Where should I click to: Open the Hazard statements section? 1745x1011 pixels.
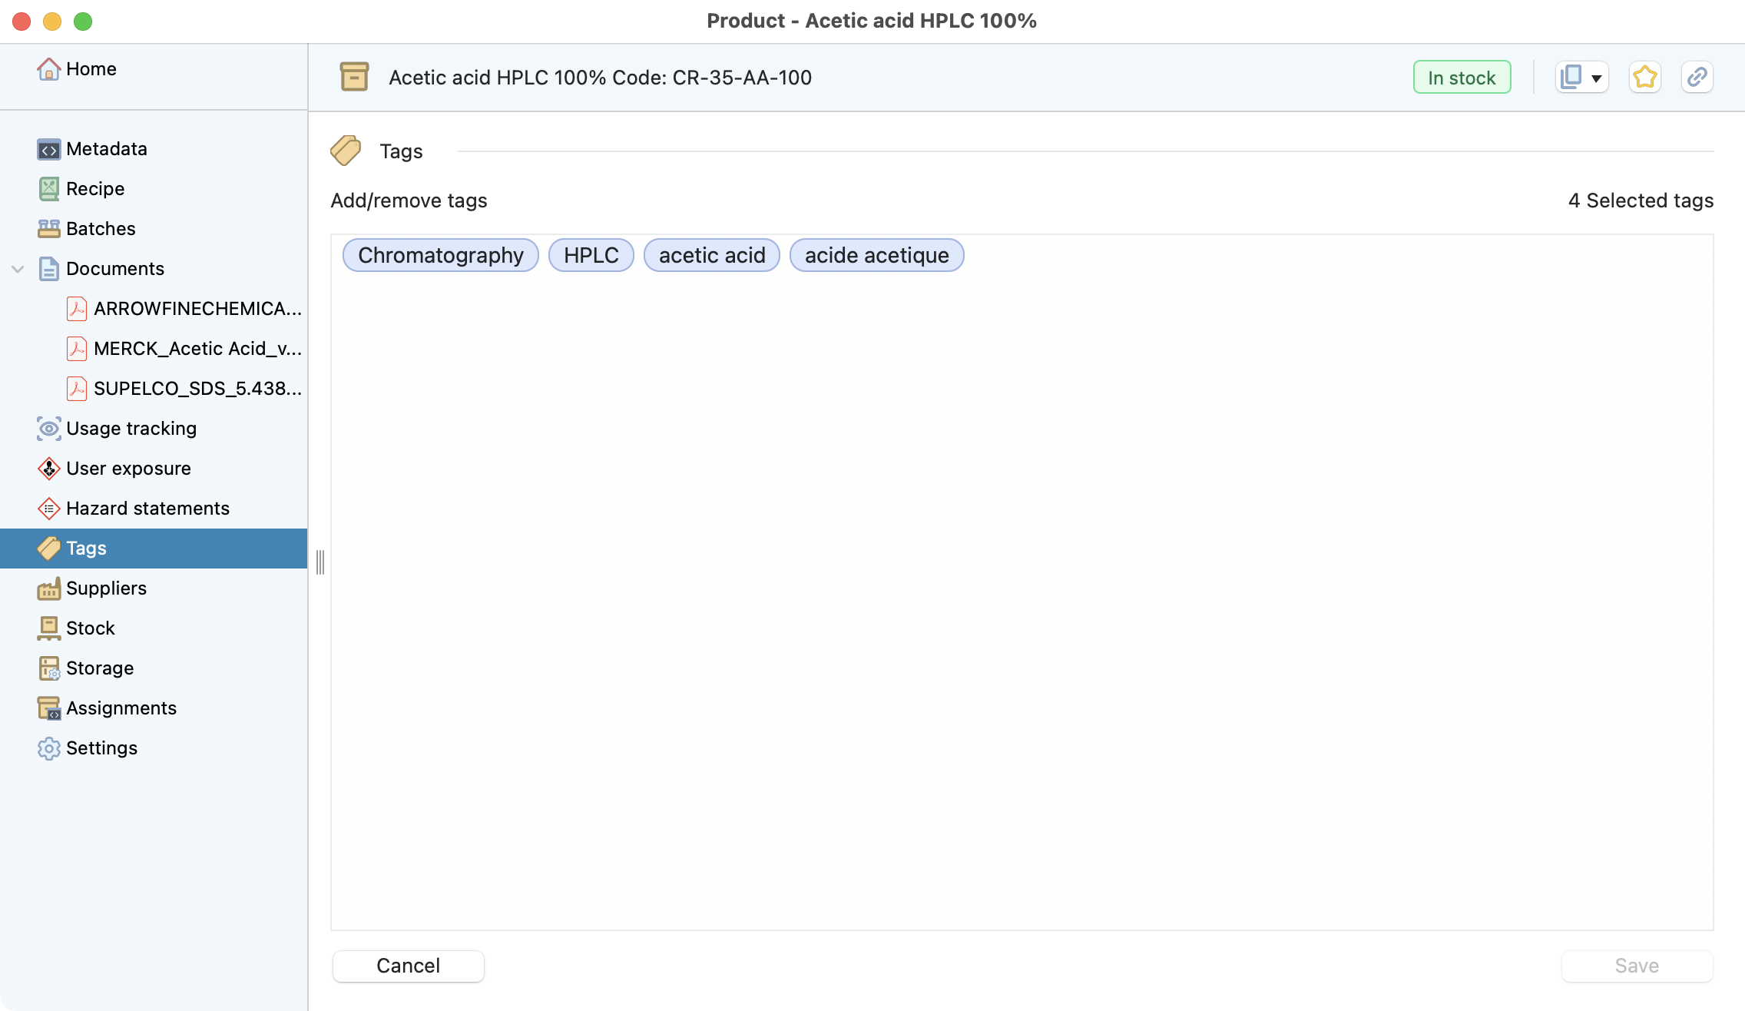147,509
